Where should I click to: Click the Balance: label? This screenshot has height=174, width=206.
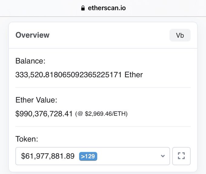[x=30, y=61]
